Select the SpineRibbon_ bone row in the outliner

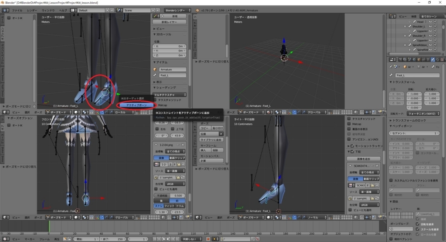(421, 45)
